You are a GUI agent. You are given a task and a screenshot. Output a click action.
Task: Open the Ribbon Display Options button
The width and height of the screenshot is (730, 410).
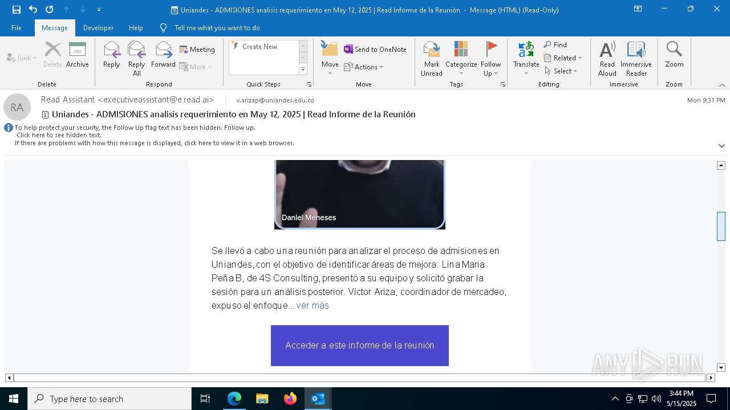click(x=638, y=9)
